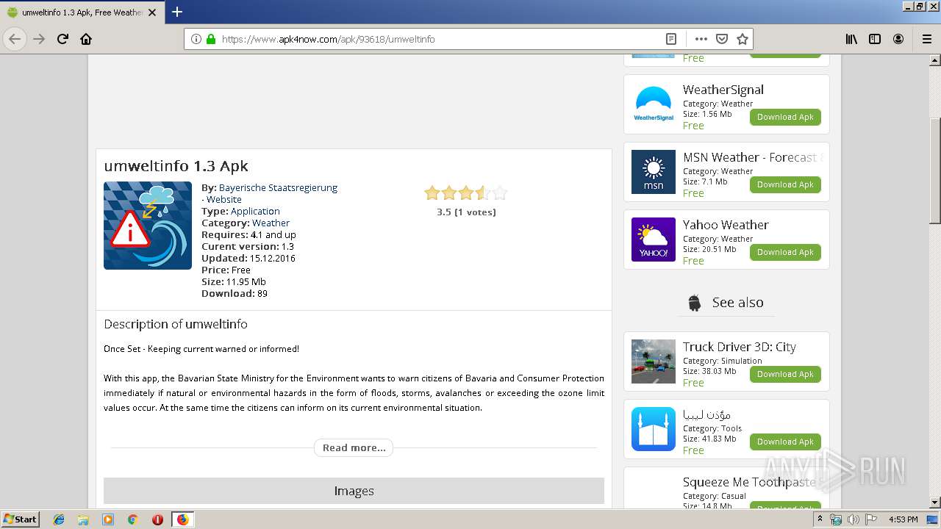
Task: Open the Windows Start menu
Action: pos(20,519)
